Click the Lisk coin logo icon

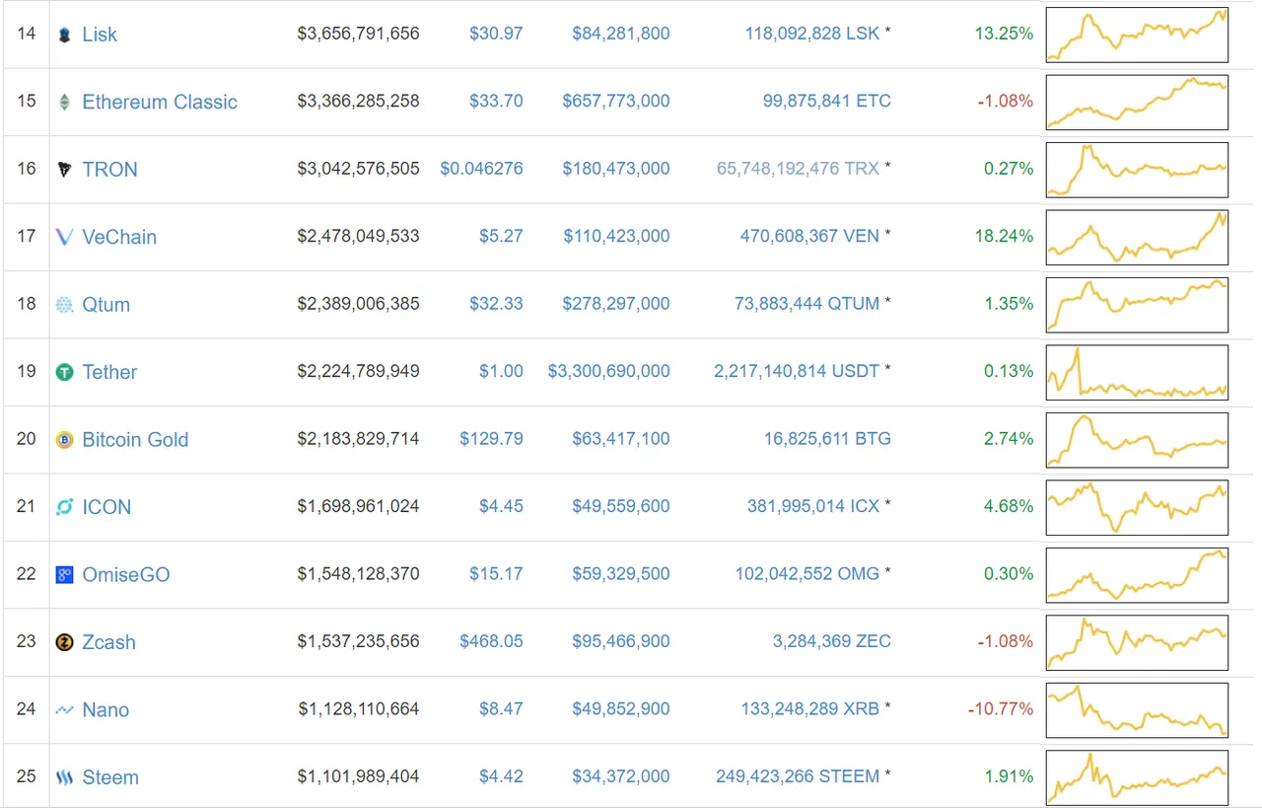coord(64,35)
